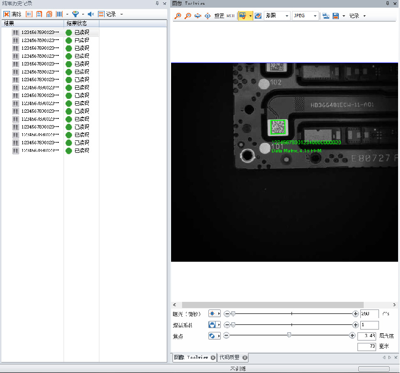Sort by the 结果 column header

tap(32, 23)
